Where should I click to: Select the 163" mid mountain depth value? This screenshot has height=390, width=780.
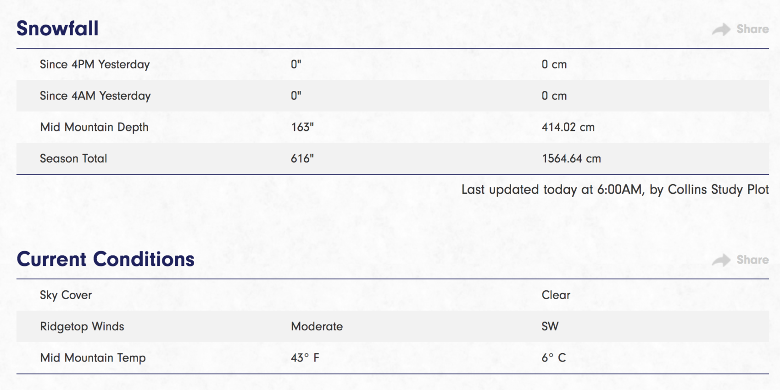click(x=302, y=127)
